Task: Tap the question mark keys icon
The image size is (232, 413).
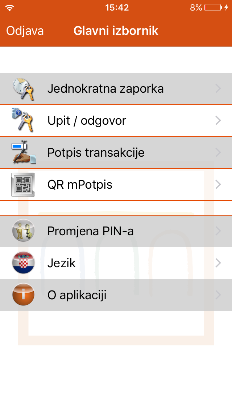Action: (x=23, y=120)
